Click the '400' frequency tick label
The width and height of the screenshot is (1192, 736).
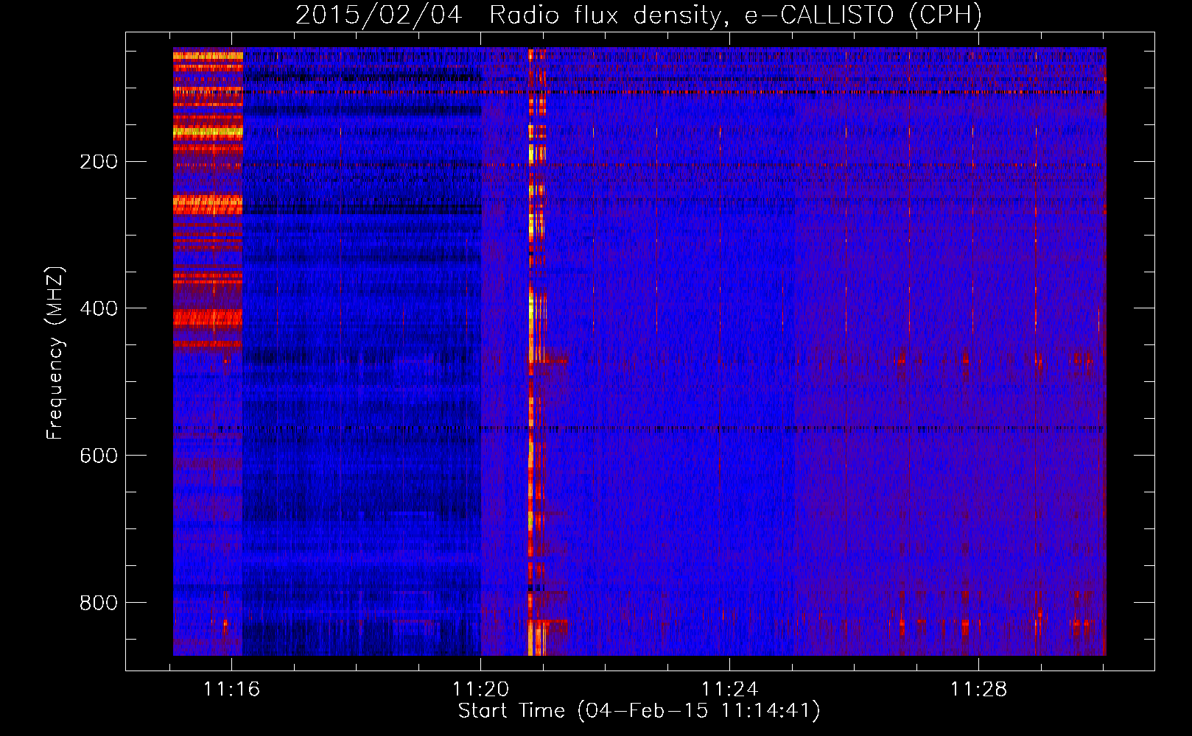99,308
